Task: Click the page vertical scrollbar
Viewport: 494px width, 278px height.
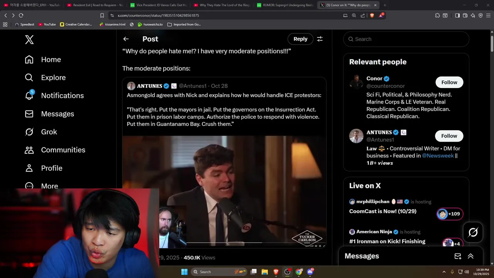Action: click(492, 43)
